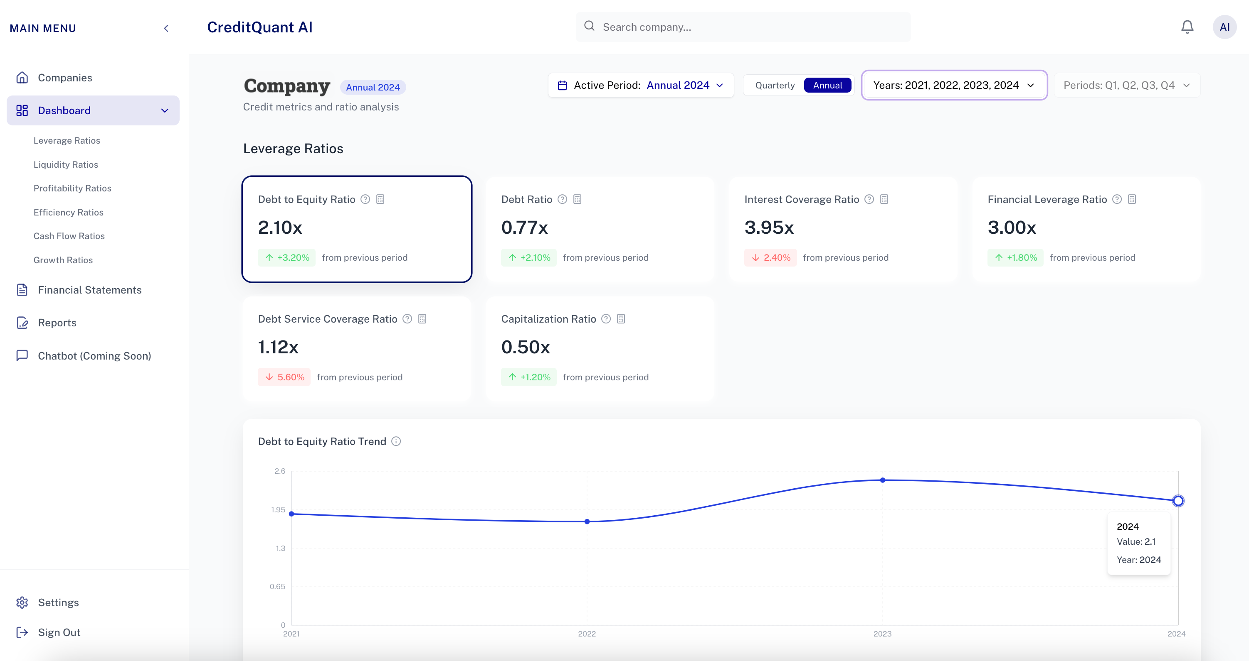
Task: Click the Sign Out link
Action: pos(59,632)
